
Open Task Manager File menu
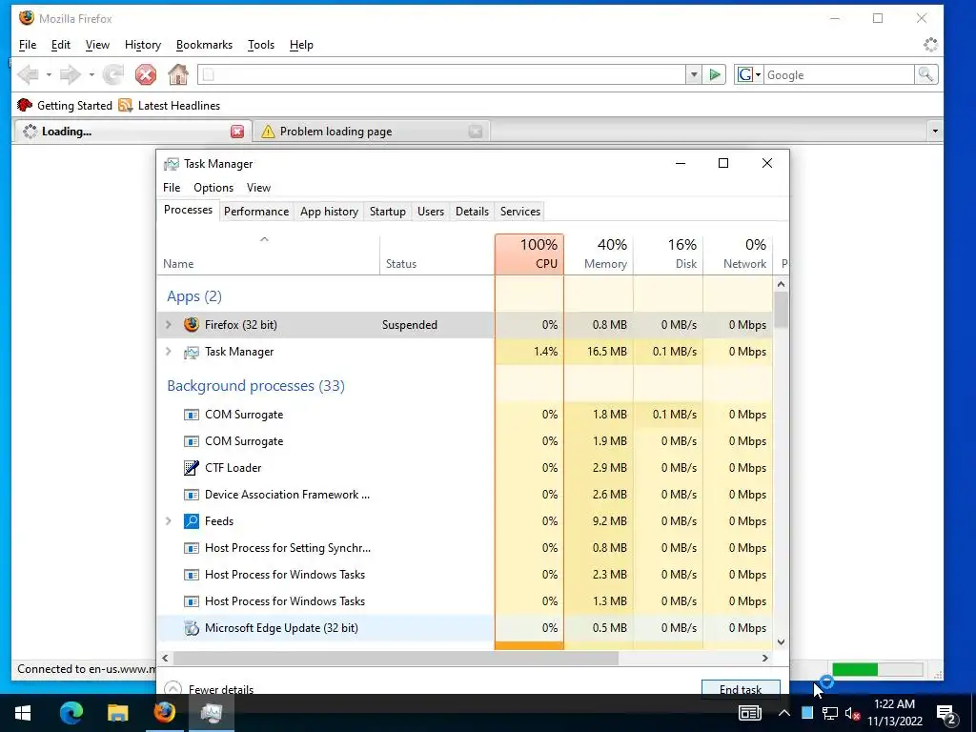coord(172,188)
